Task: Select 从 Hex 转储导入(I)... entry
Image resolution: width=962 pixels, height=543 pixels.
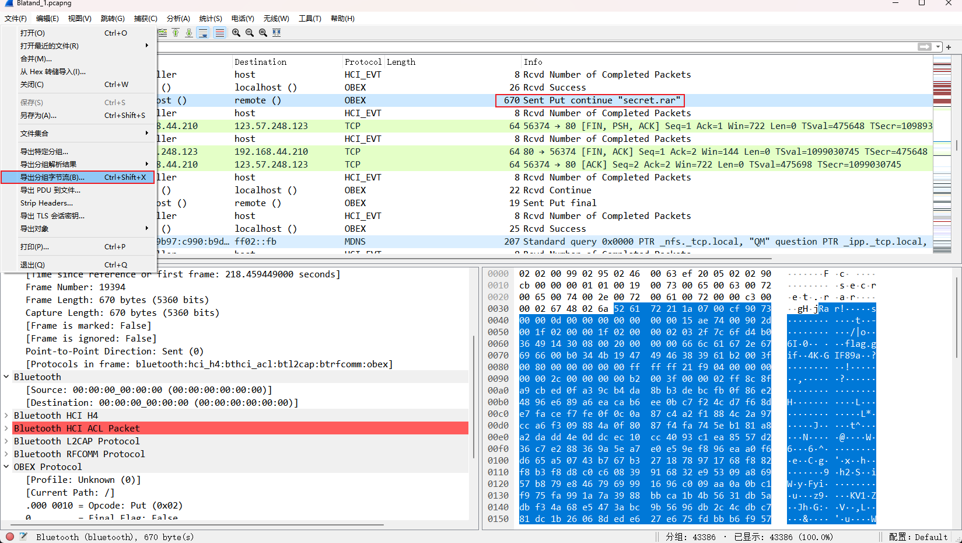Action: coord(78,72)
